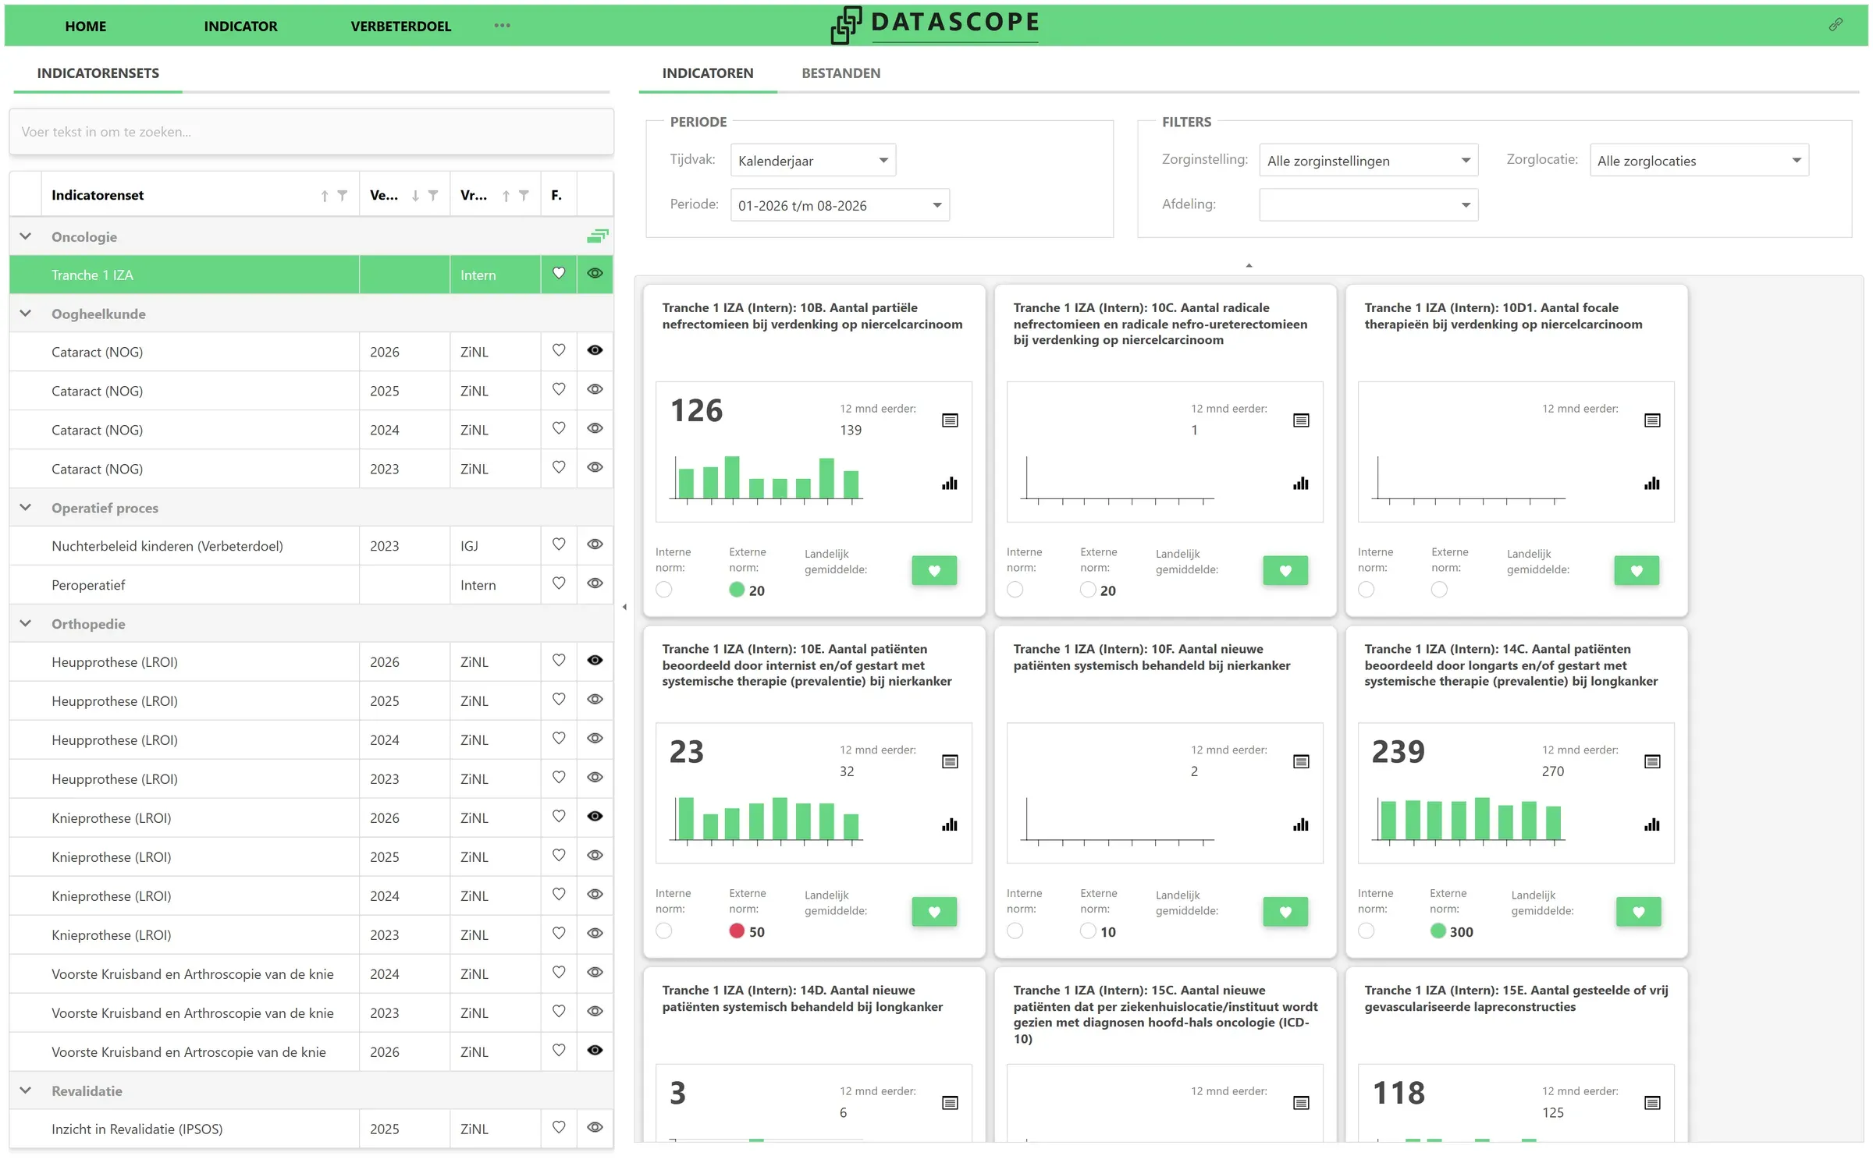Filter the Indicatorenset column with funnel icon
This screenshot has height=1170, width=1873.
tap(342, 196)
